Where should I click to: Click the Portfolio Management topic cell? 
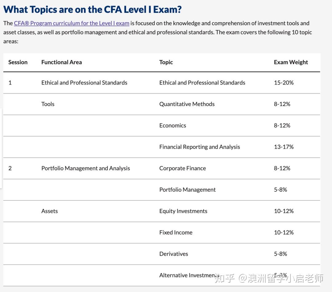(x=187, y=190)
